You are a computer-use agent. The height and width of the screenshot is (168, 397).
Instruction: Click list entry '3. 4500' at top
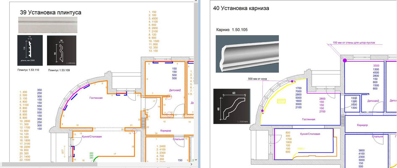153,18
